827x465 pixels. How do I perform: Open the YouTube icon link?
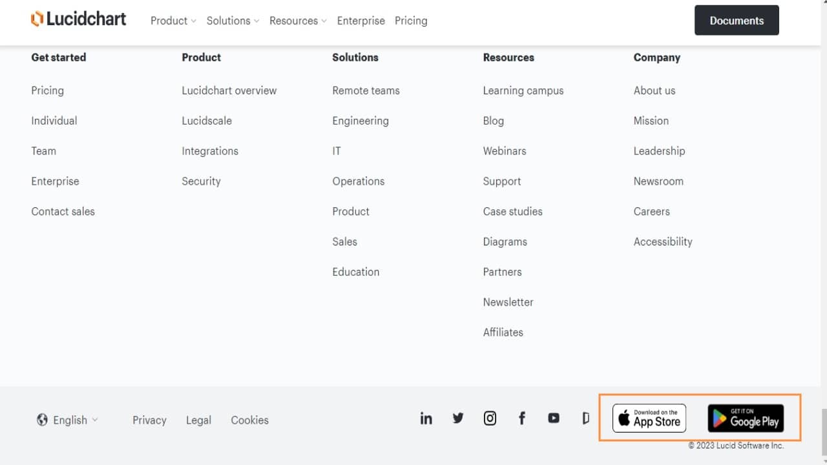point(554,418)
